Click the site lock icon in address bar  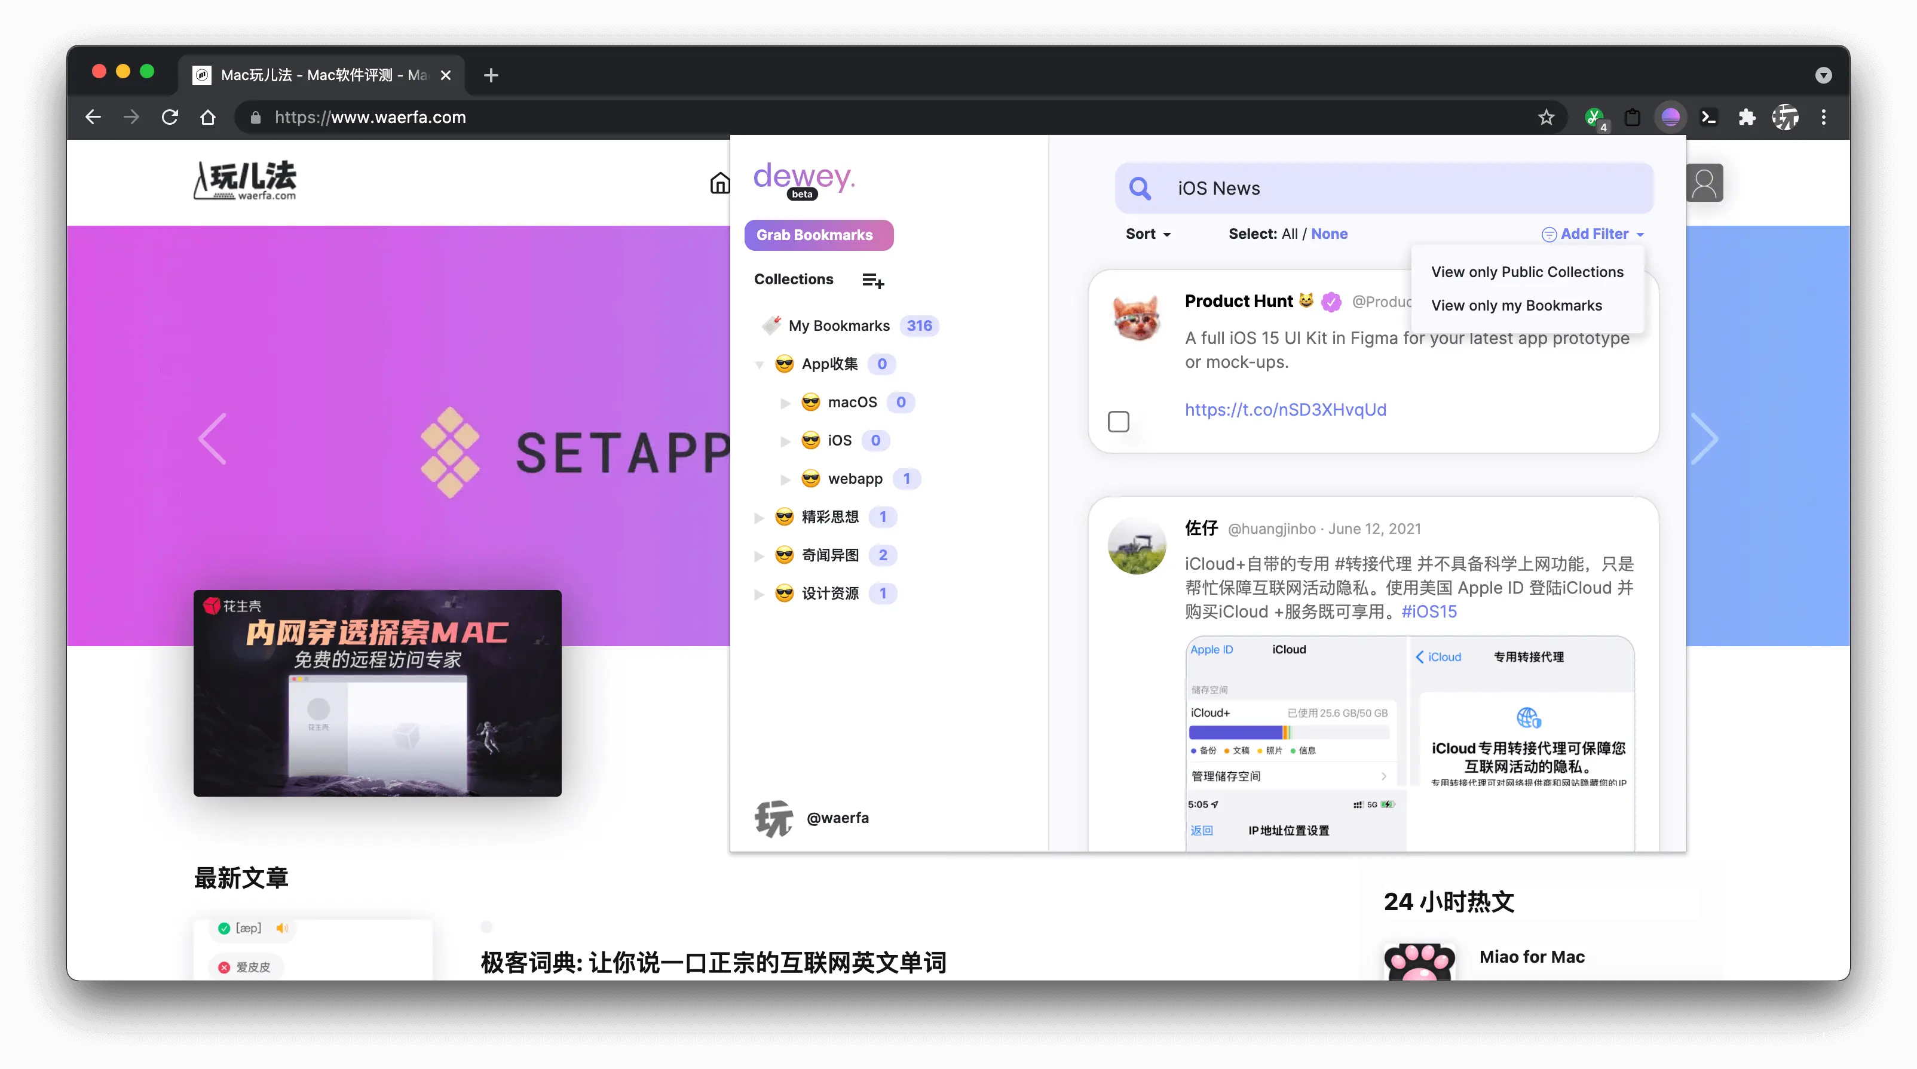click(255, 118)
